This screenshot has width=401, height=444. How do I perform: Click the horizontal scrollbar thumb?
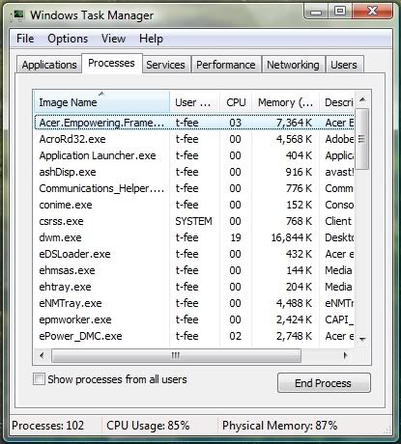point(176,355)
